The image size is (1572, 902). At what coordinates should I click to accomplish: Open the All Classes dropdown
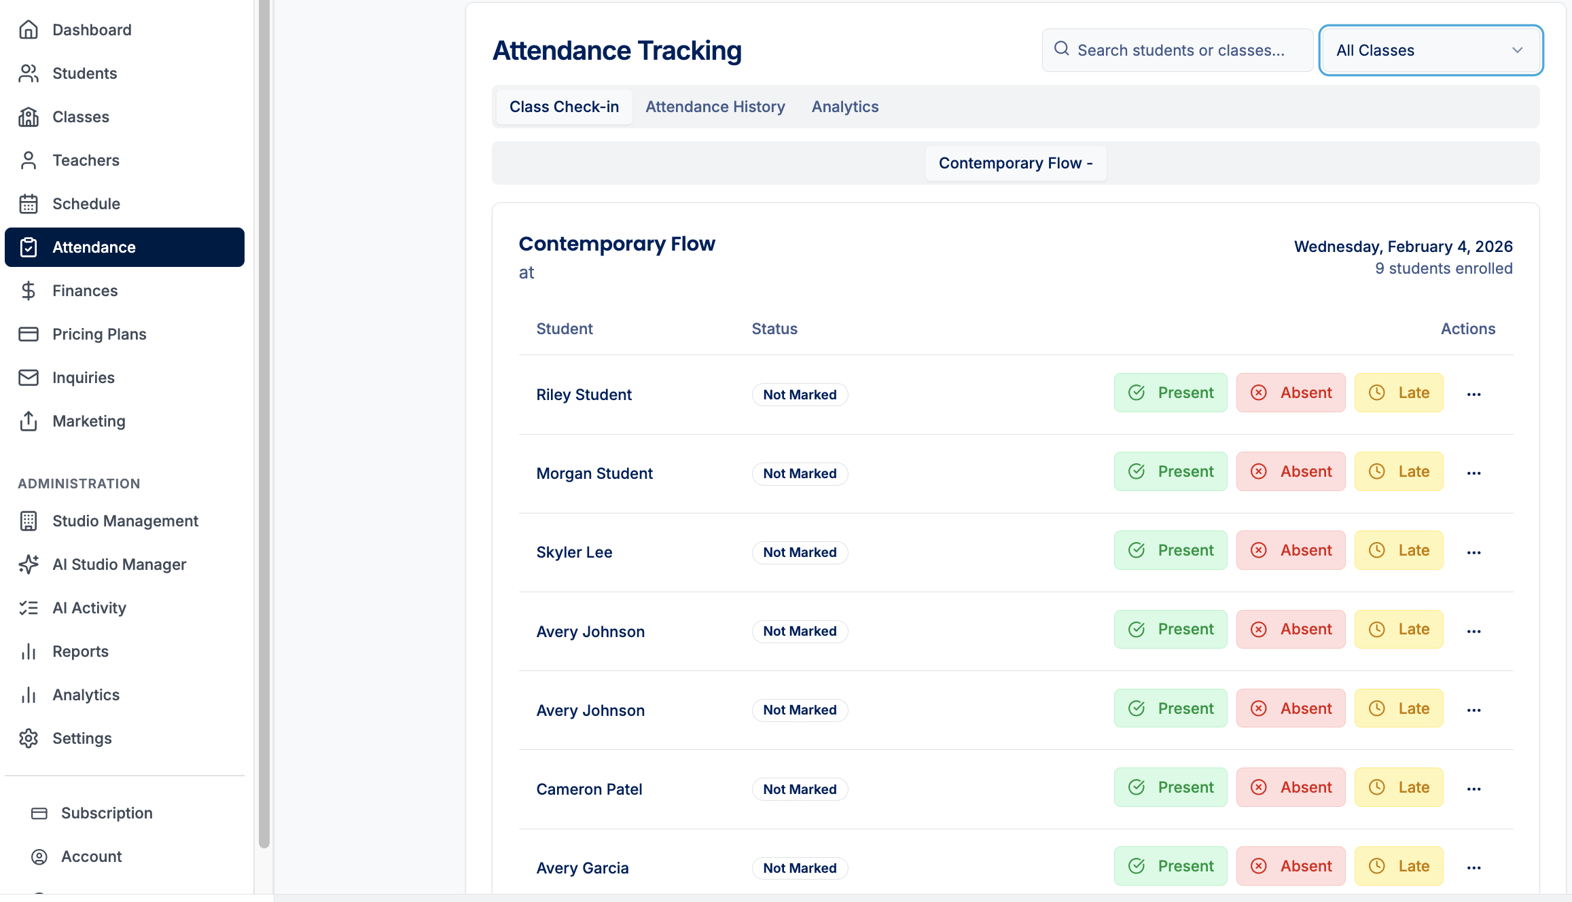tap(1431, 50)
